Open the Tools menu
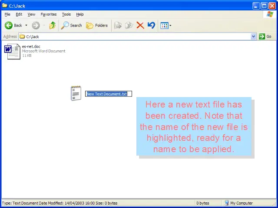 click(66, 14)
